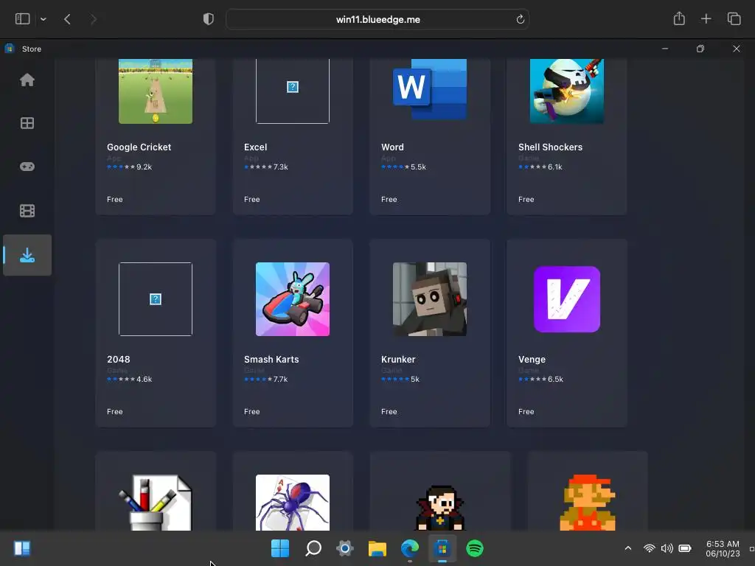Open the 6:53 AM clock and date
Image resolution: width=755 pixels, height=566 pixels.
723,548
